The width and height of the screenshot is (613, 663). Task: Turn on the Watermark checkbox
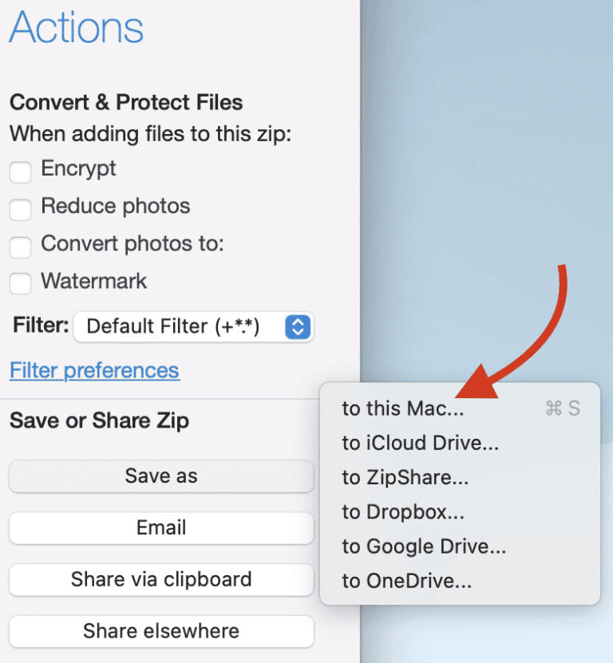(x=20, y=283)
